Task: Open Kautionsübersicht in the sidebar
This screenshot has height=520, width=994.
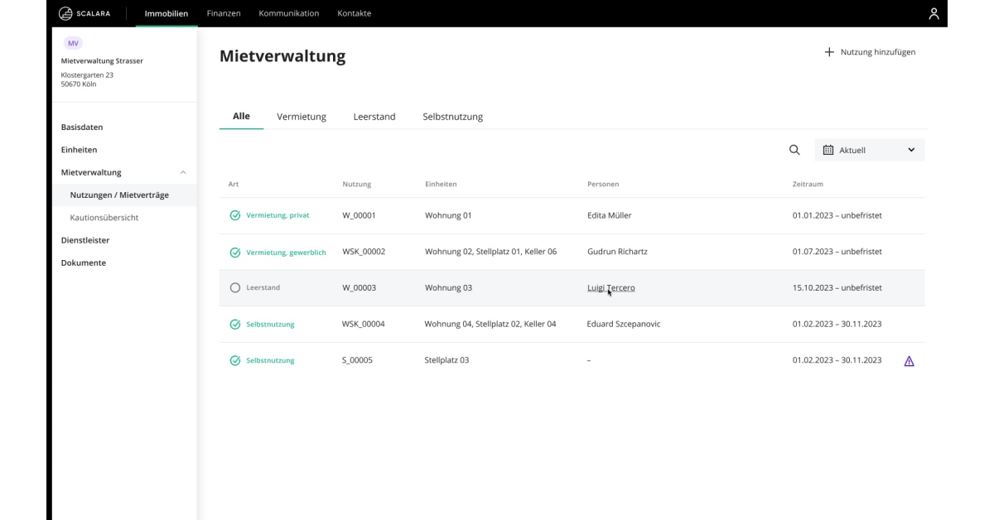Action: tap(104, 218)
